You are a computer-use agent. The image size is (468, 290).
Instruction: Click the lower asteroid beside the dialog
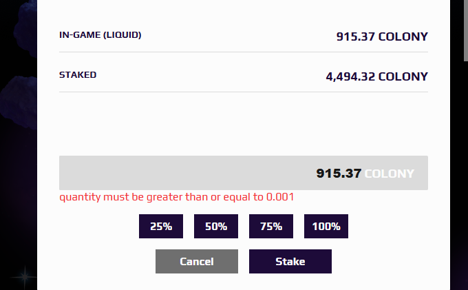[x=19, y=101]
